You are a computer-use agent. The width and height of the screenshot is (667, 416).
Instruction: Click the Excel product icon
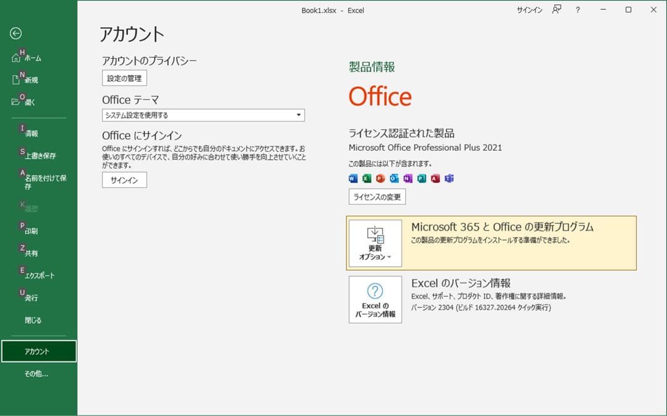[366, 178]
